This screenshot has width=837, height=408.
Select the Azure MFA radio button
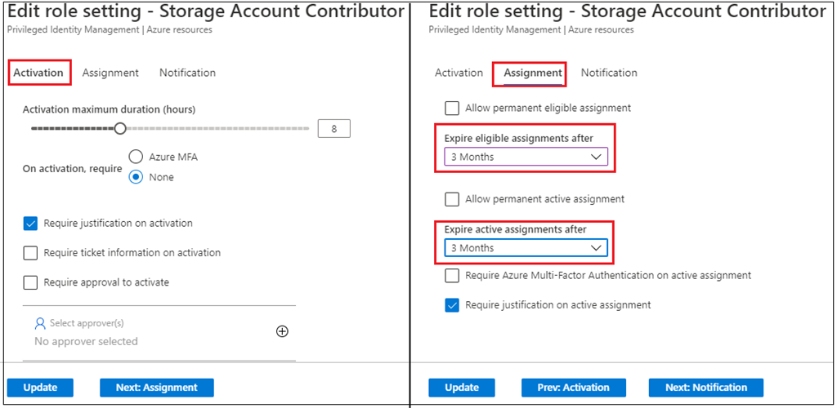click(137, 157)
